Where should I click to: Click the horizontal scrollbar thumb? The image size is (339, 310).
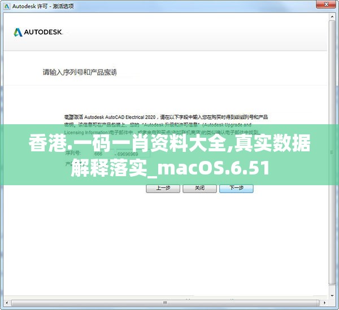click(166, 303)
